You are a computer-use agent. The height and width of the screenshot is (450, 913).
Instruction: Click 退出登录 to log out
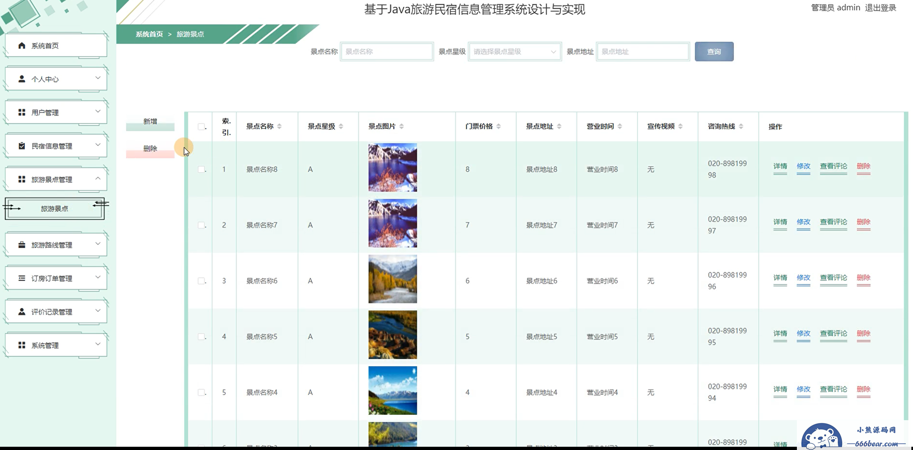coord(880,8)
